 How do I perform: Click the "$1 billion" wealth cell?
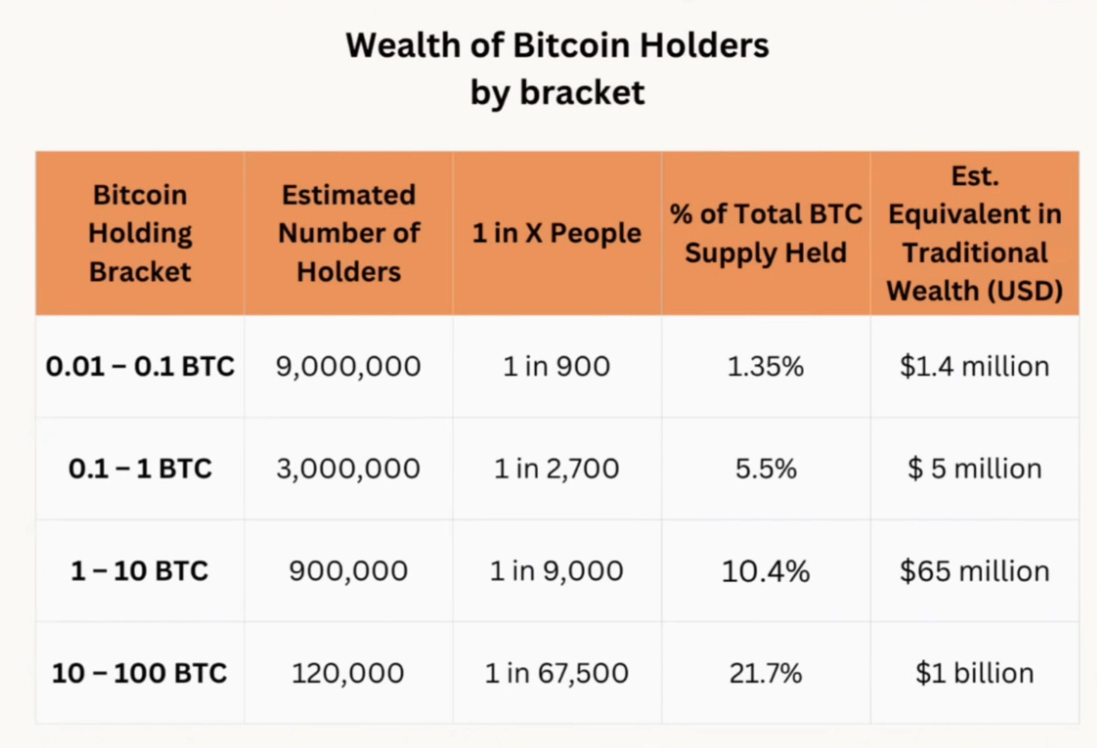tap(975, 673)
